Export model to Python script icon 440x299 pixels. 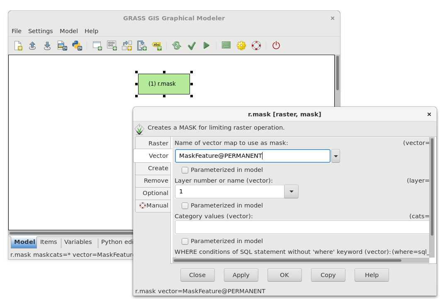click(77, 46)
